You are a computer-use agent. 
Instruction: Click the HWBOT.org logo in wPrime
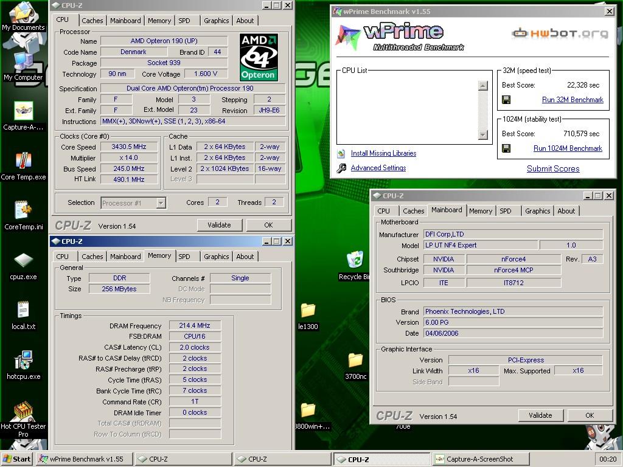(560, 33)
